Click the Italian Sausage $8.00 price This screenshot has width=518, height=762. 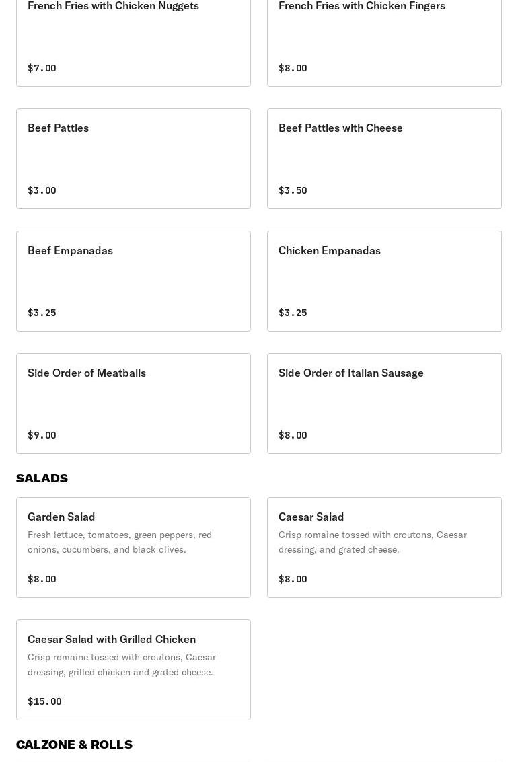coord(293,435)
